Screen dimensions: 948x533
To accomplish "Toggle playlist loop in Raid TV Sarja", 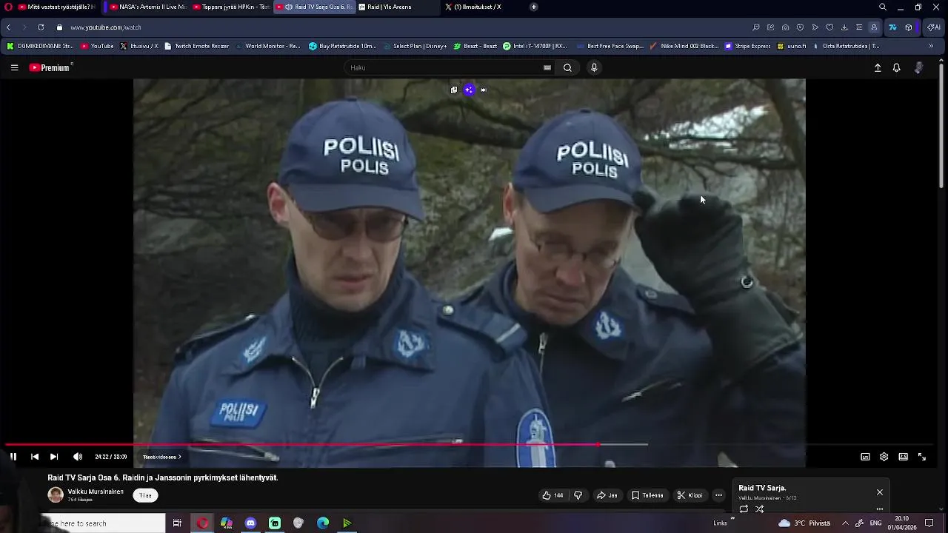I will pos(744,509).
